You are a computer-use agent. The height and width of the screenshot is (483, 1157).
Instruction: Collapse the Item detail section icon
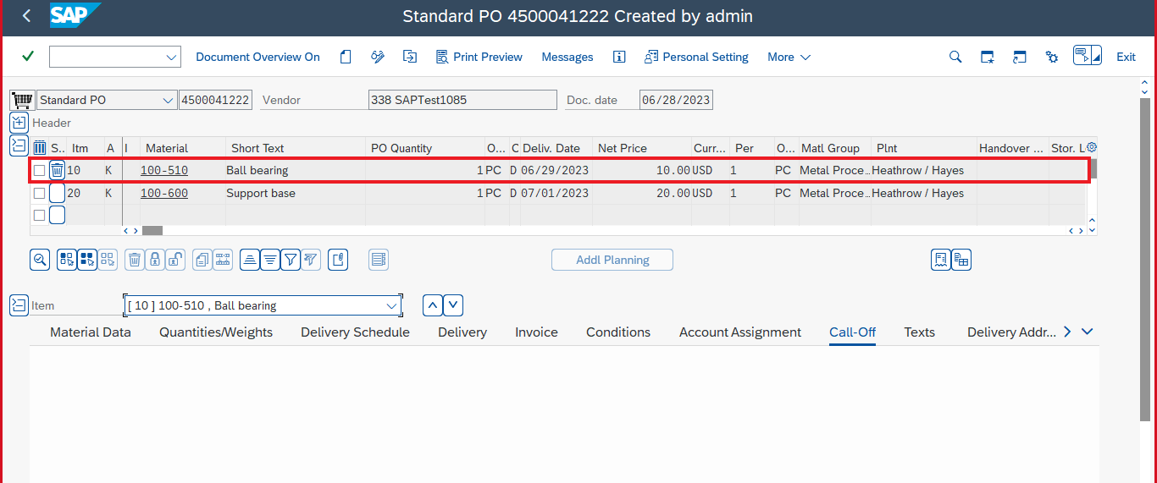(x=19, y=305)
